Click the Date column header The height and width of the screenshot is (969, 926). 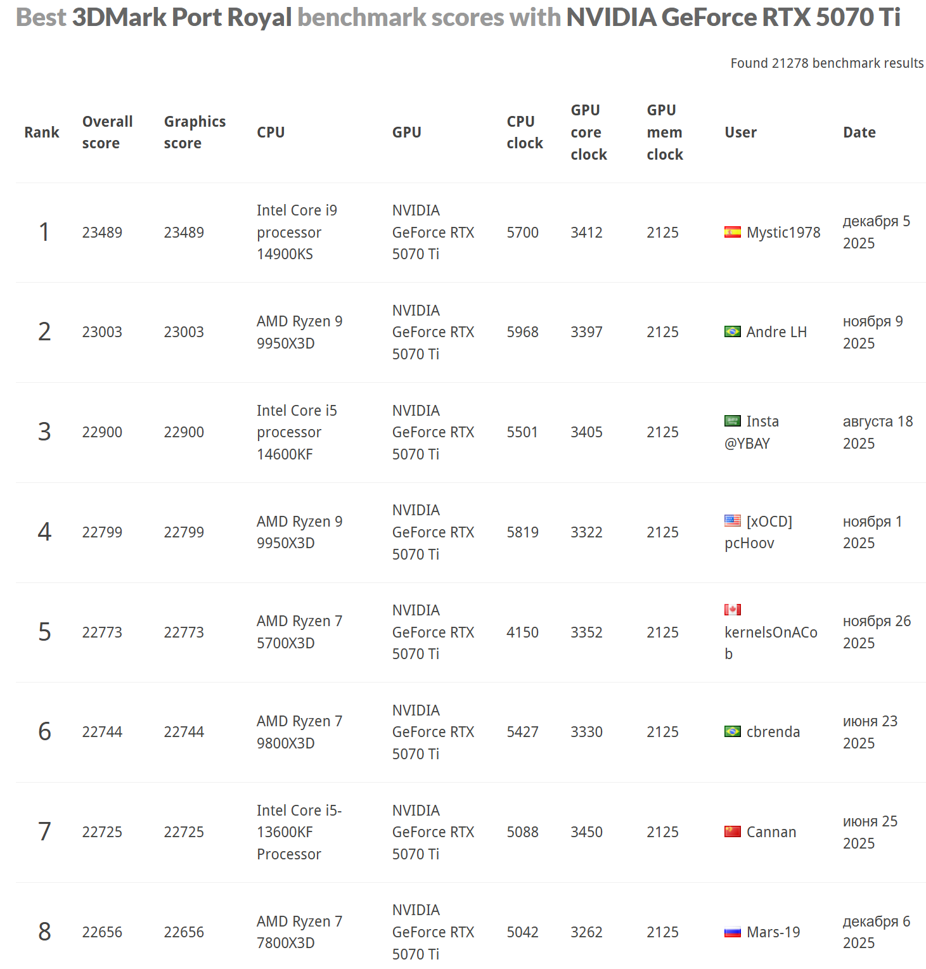click(x=859, y=132)
